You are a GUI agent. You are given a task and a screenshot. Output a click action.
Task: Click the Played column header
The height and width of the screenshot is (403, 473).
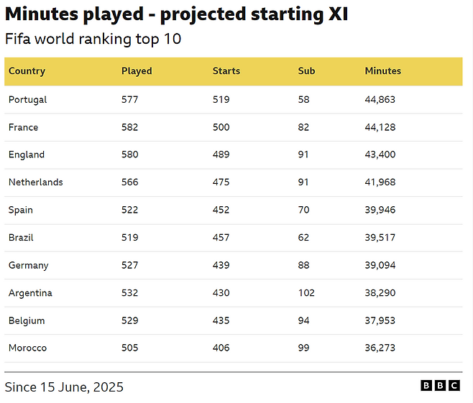tap(137, 71)
